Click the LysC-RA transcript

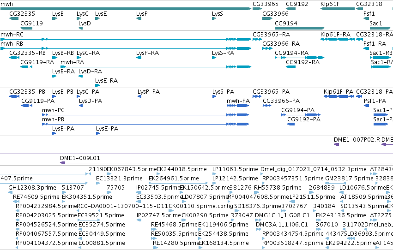coord(79,58)
